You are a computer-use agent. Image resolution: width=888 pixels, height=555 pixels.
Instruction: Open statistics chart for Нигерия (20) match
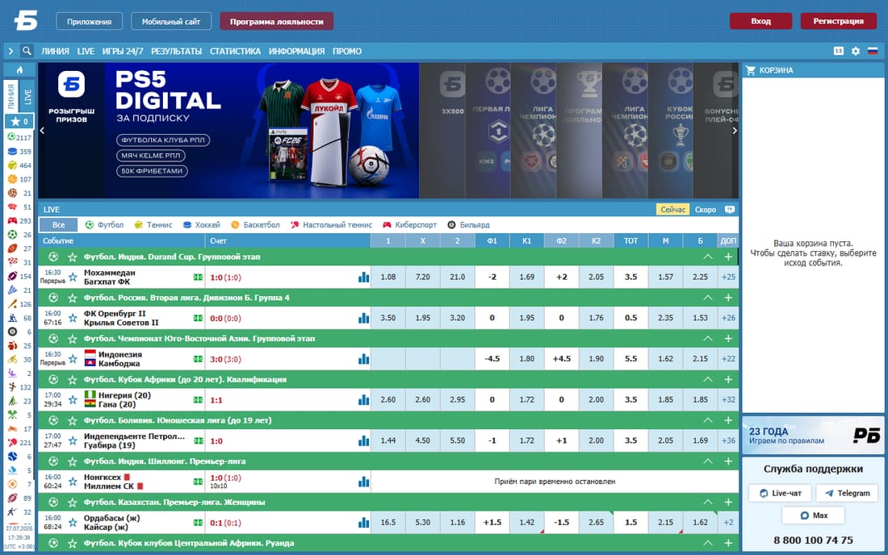363,400
